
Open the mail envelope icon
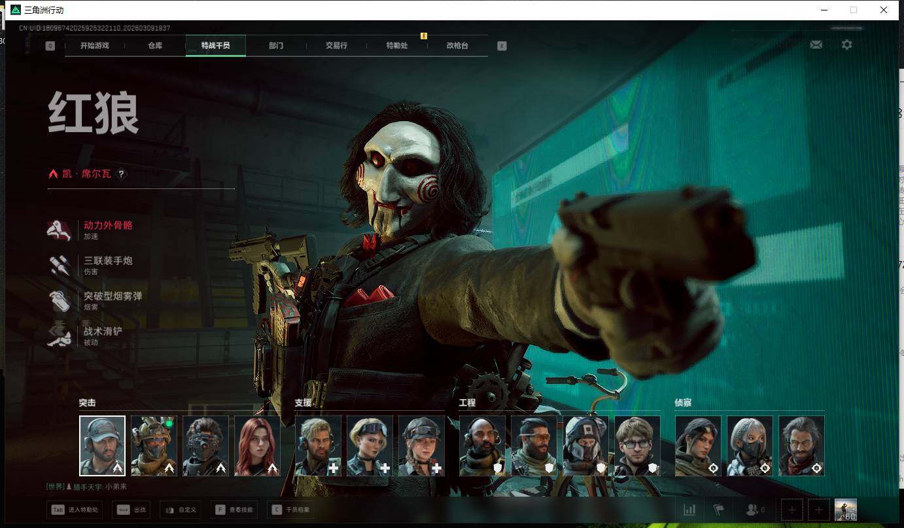(x=816, y=44)
